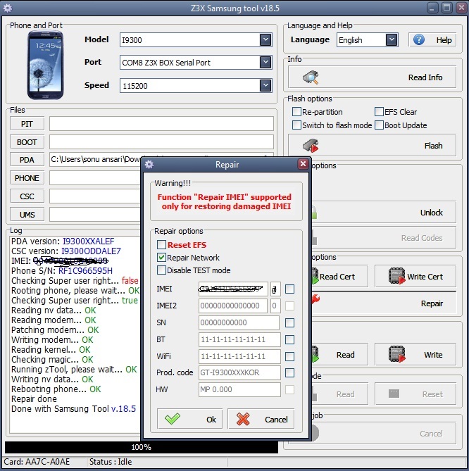Click the BT address input field
Viewport: 469px width, 471px height.
[239, 339]
